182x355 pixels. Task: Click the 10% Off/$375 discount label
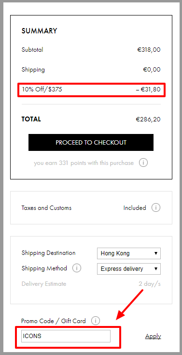42,89
